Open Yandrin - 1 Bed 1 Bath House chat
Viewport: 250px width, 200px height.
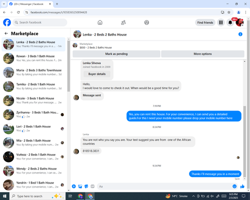33,185
